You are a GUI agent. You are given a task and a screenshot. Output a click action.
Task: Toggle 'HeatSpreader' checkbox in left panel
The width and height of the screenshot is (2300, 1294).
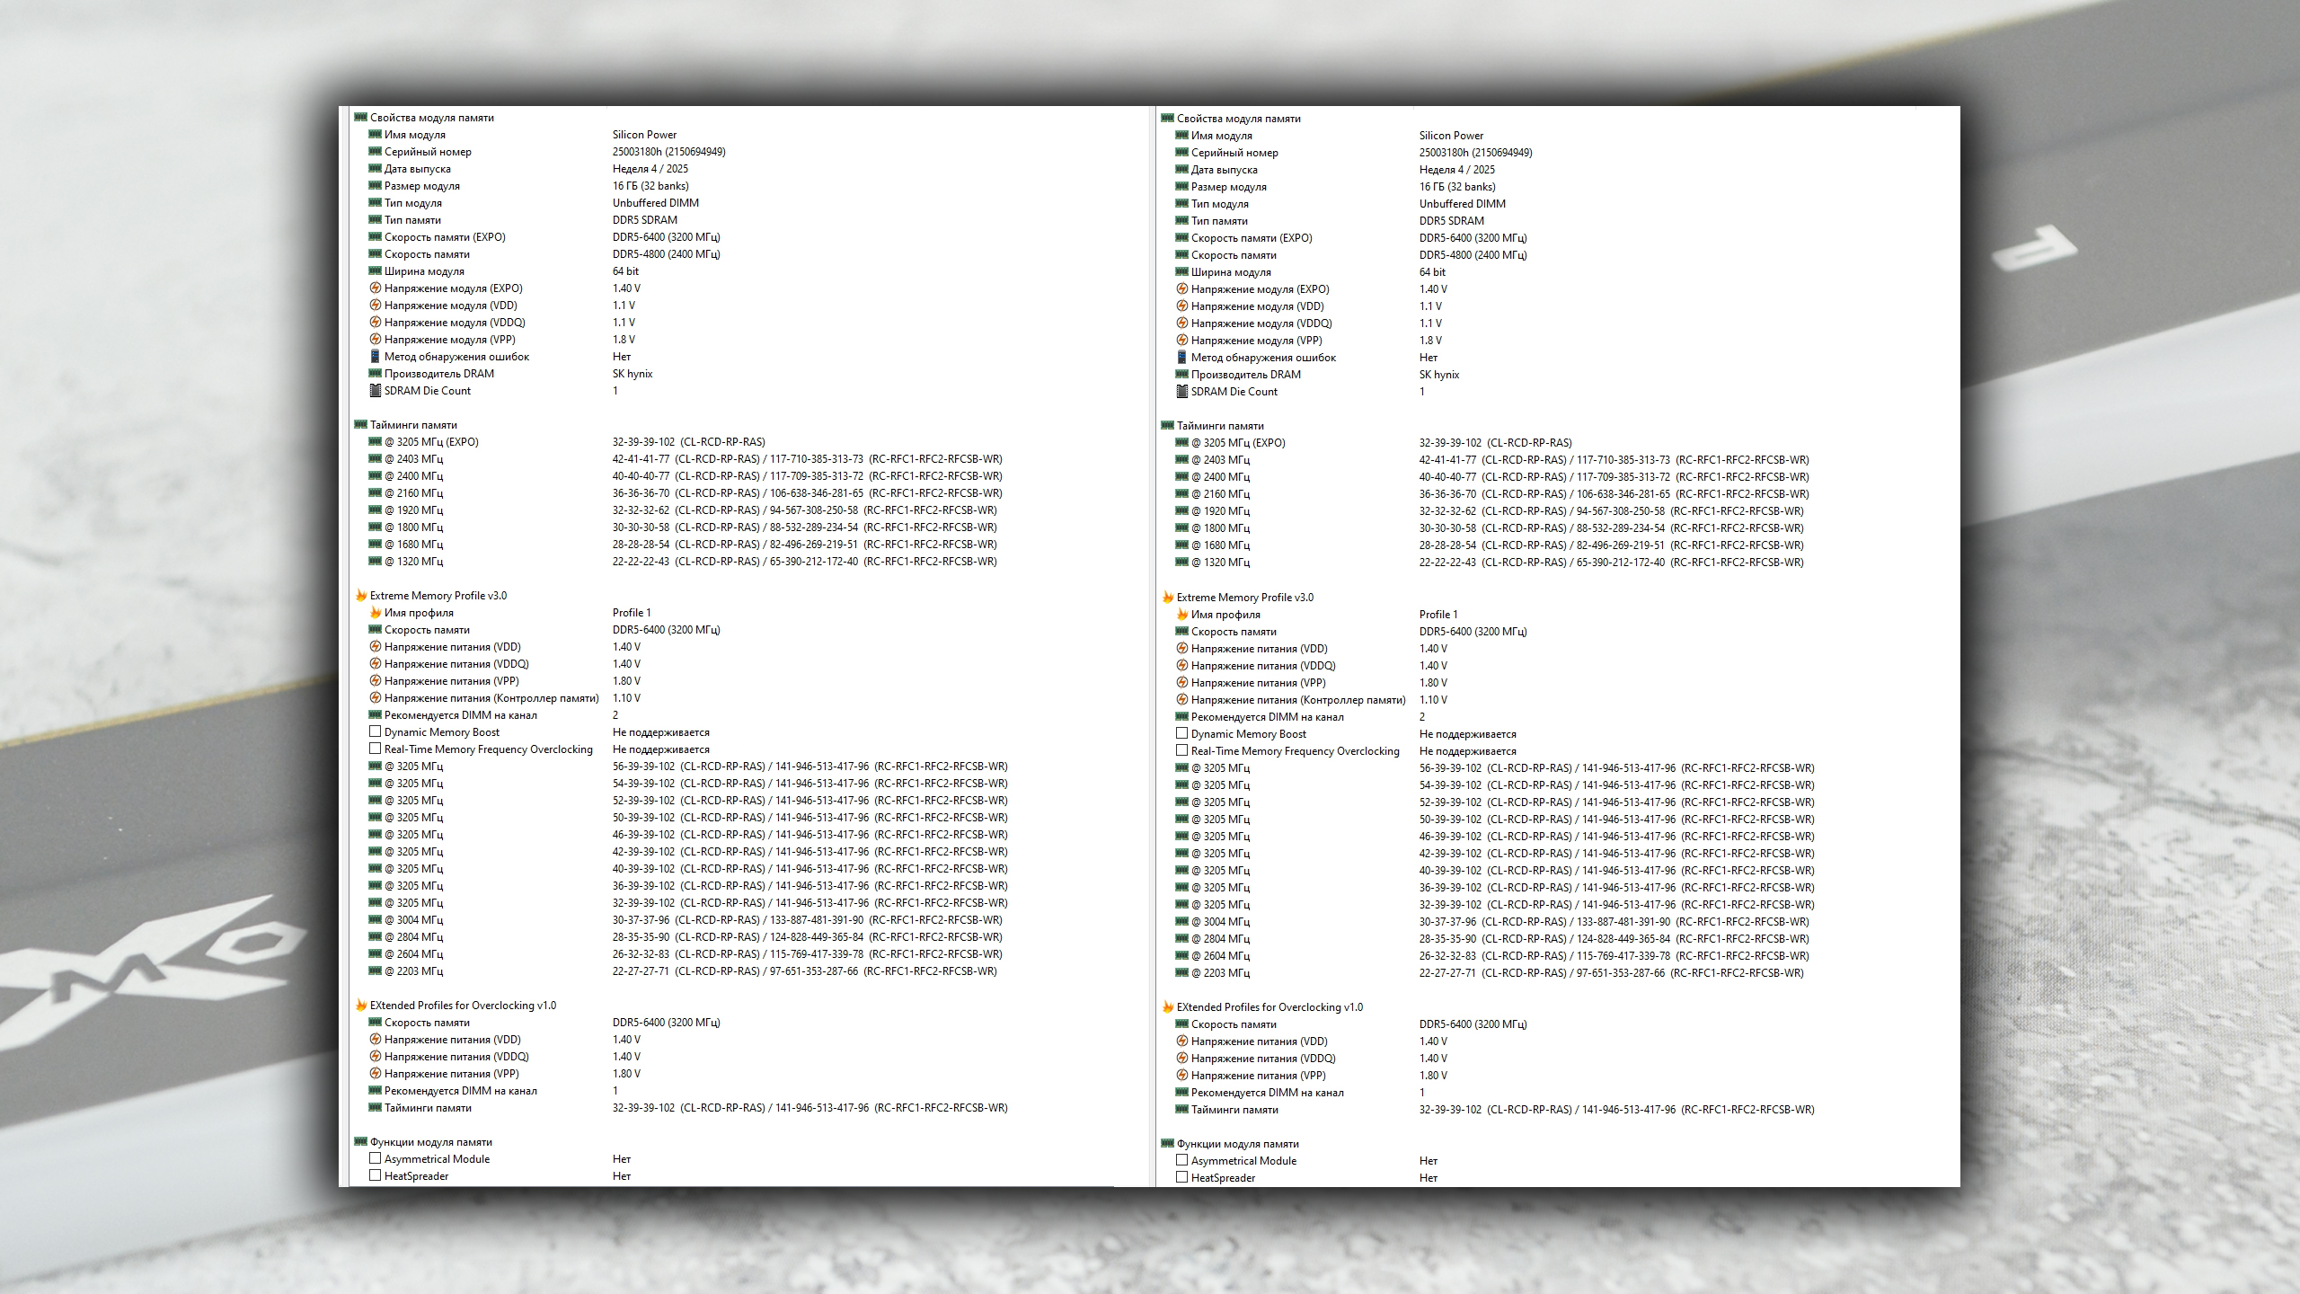pos(375,1175)
